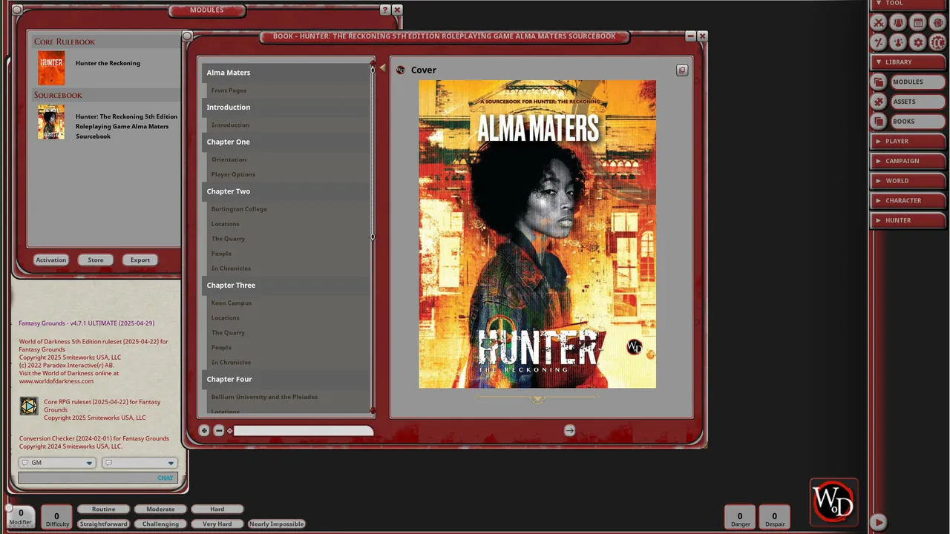Click the Activation button in Modules window
This screenshot has height=534, width=950.
tap(51, 260)
